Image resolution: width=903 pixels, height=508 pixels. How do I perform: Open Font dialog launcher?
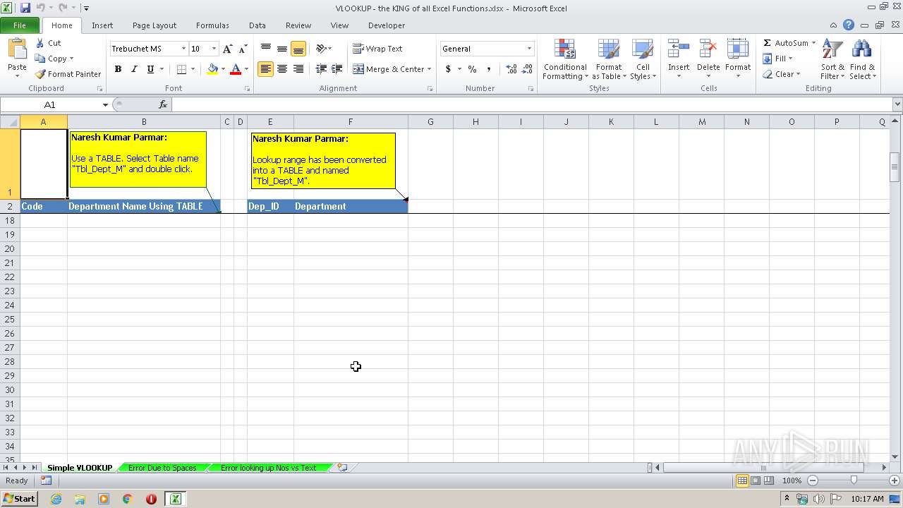pyautogui.click(x=247, y=89)
